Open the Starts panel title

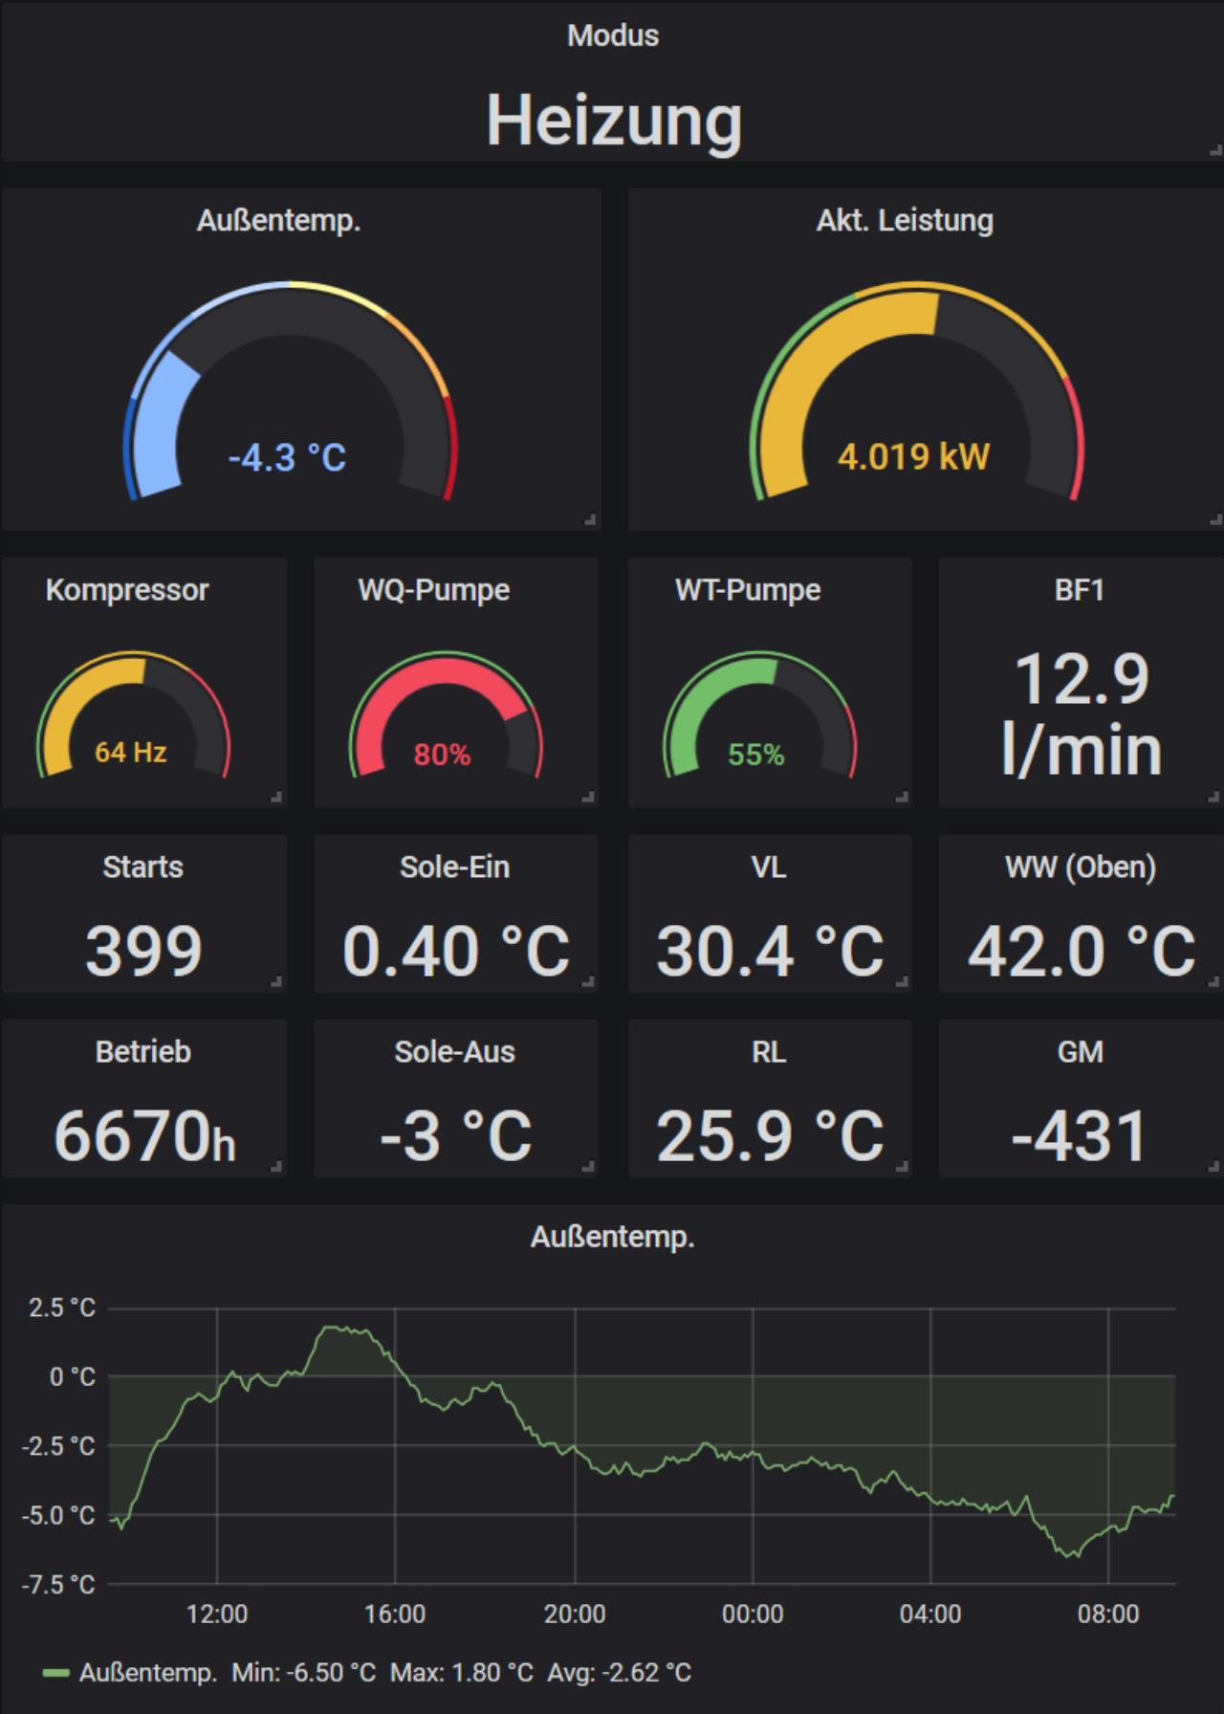(143, 867)
